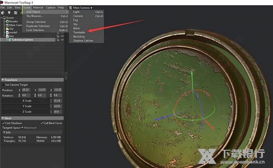
Task: Open the Edit menu
Action: (x=10, y=7)
